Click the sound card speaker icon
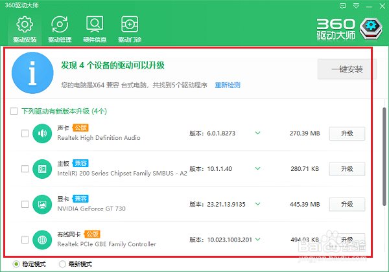This screenshot has width=389, height=272. pos(42,133)
